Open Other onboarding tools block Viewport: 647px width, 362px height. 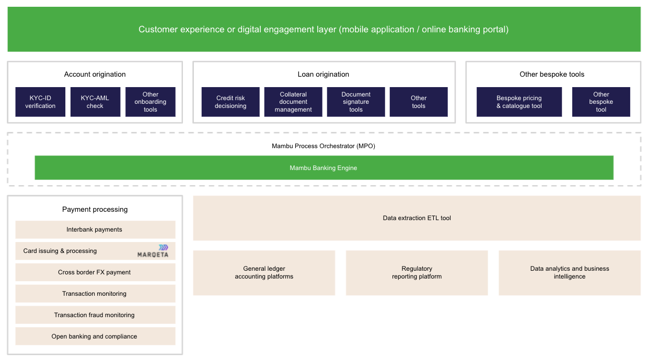[x=151, y=102]
